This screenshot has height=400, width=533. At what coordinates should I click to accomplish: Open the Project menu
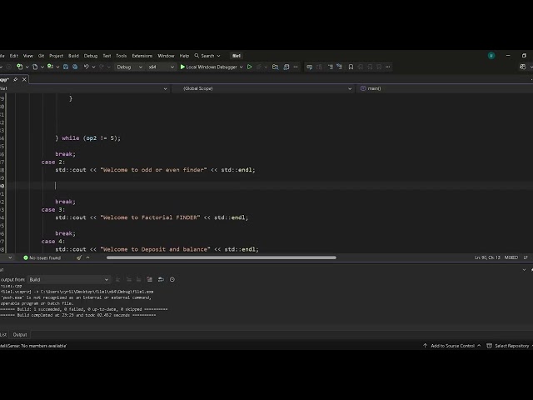coord(56,56)
